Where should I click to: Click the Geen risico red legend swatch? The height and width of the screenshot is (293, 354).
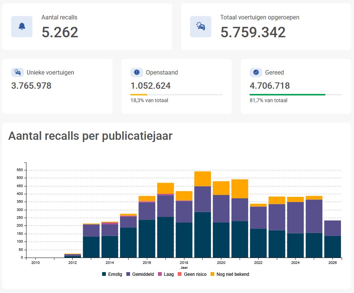click(180, 274)
